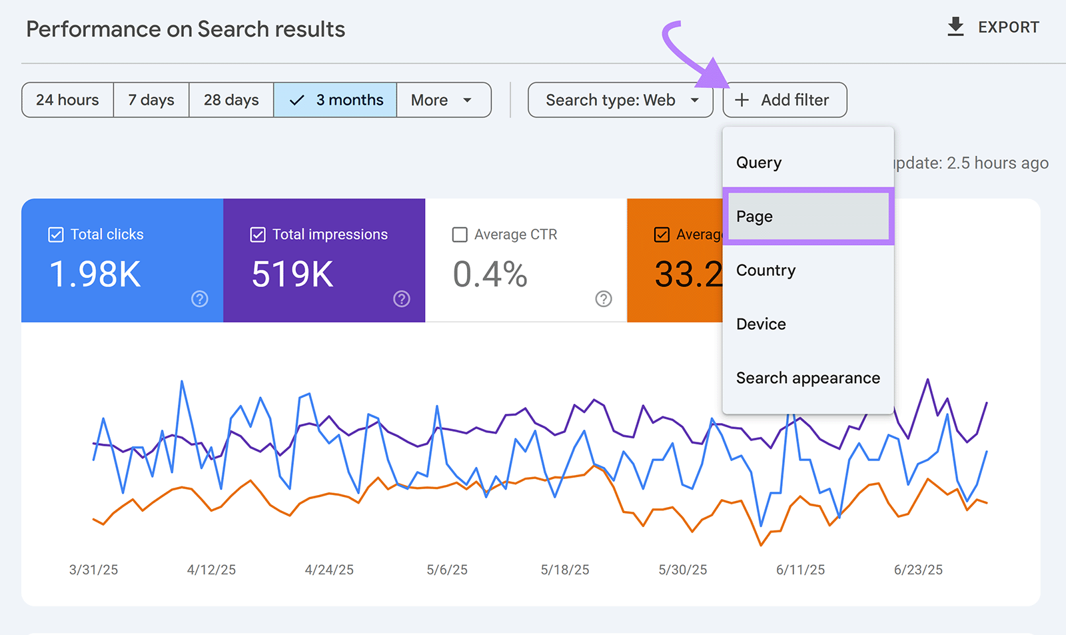Uncheck the Total clicks checkbox
The image size is (1066, 635).
pyautogui.click(x=56, y=234)
